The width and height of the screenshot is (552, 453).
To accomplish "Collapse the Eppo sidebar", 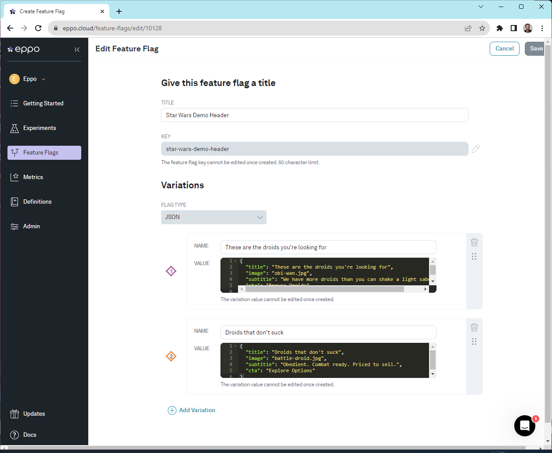I will point(77,50).
